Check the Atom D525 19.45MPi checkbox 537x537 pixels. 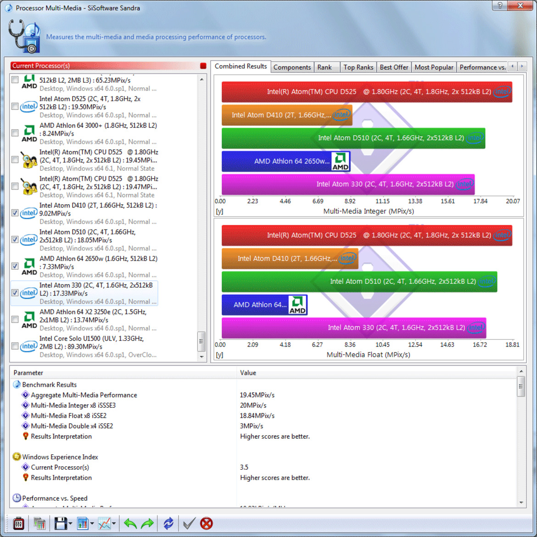15,160
